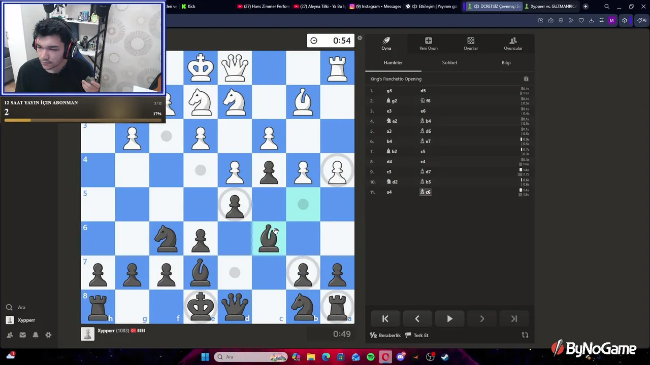Open messages envelope icon in sidebar
Screen dimensions: 650x365
(x=22, y=335)
